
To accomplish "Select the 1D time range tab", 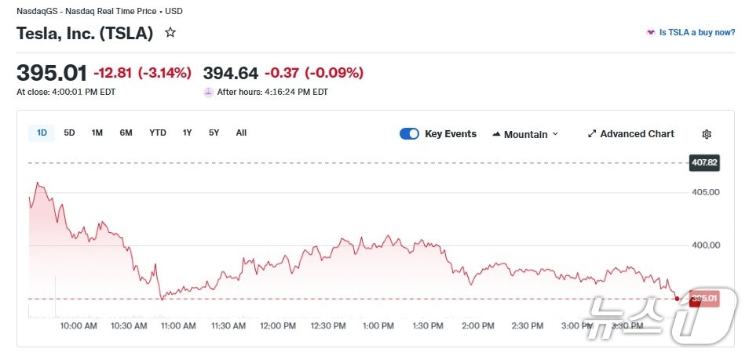I will (42, 133).
